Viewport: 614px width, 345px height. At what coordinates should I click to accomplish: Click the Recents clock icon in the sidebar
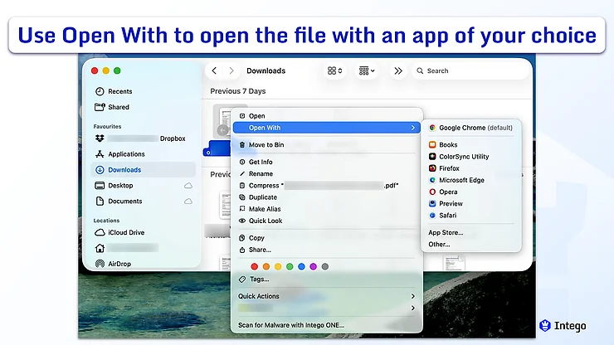pos(100,91)
